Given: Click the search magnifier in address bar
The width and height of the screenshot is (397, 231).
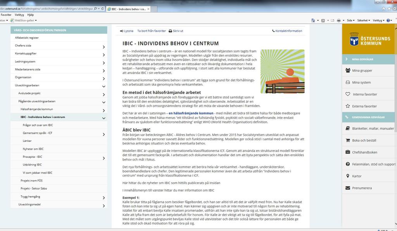Looking at the screenshot, I should click(95, 9).
